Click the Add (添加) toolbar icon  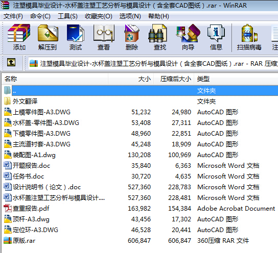tap(19, 33)
